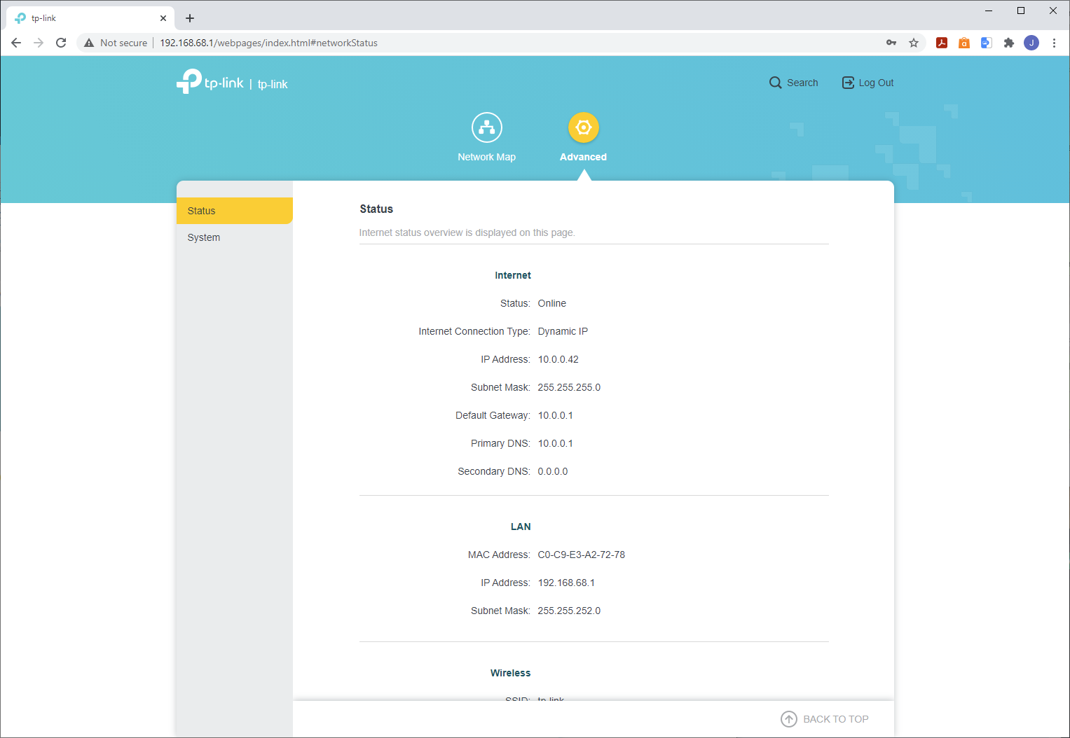Reload the router page
1070x738 pixels.
[x=61, y=43]
